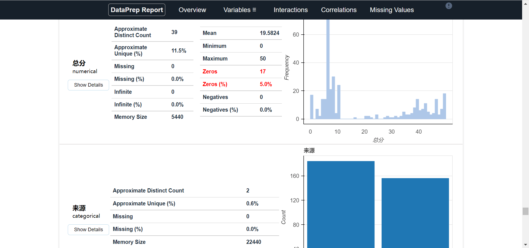529x248 pixels.
Task: Click the scrollbar down arrow
Action: [x=525, y=244]
